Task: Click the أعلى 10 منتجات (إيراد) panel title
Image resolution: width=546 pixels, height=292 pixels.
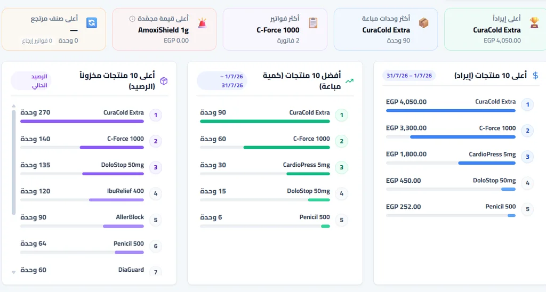Action: coord(491,76)
